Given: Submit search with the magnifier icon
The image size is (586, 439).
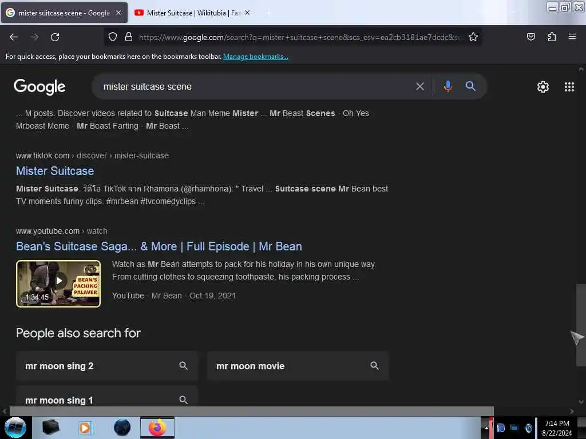Looking at the screenshot, I should 470,86.
